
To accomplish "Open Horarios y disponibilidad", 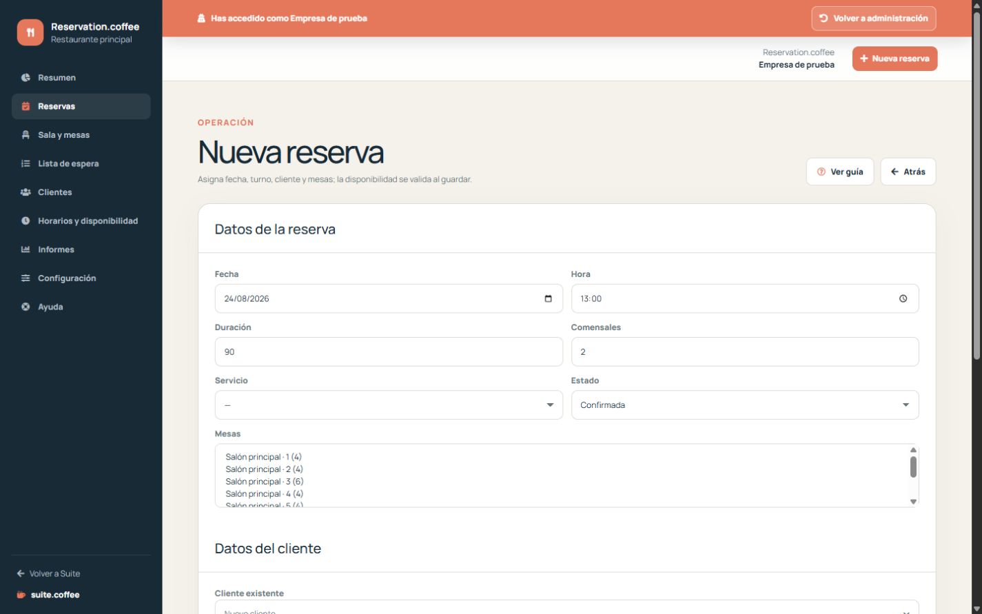I will [81, 221].
